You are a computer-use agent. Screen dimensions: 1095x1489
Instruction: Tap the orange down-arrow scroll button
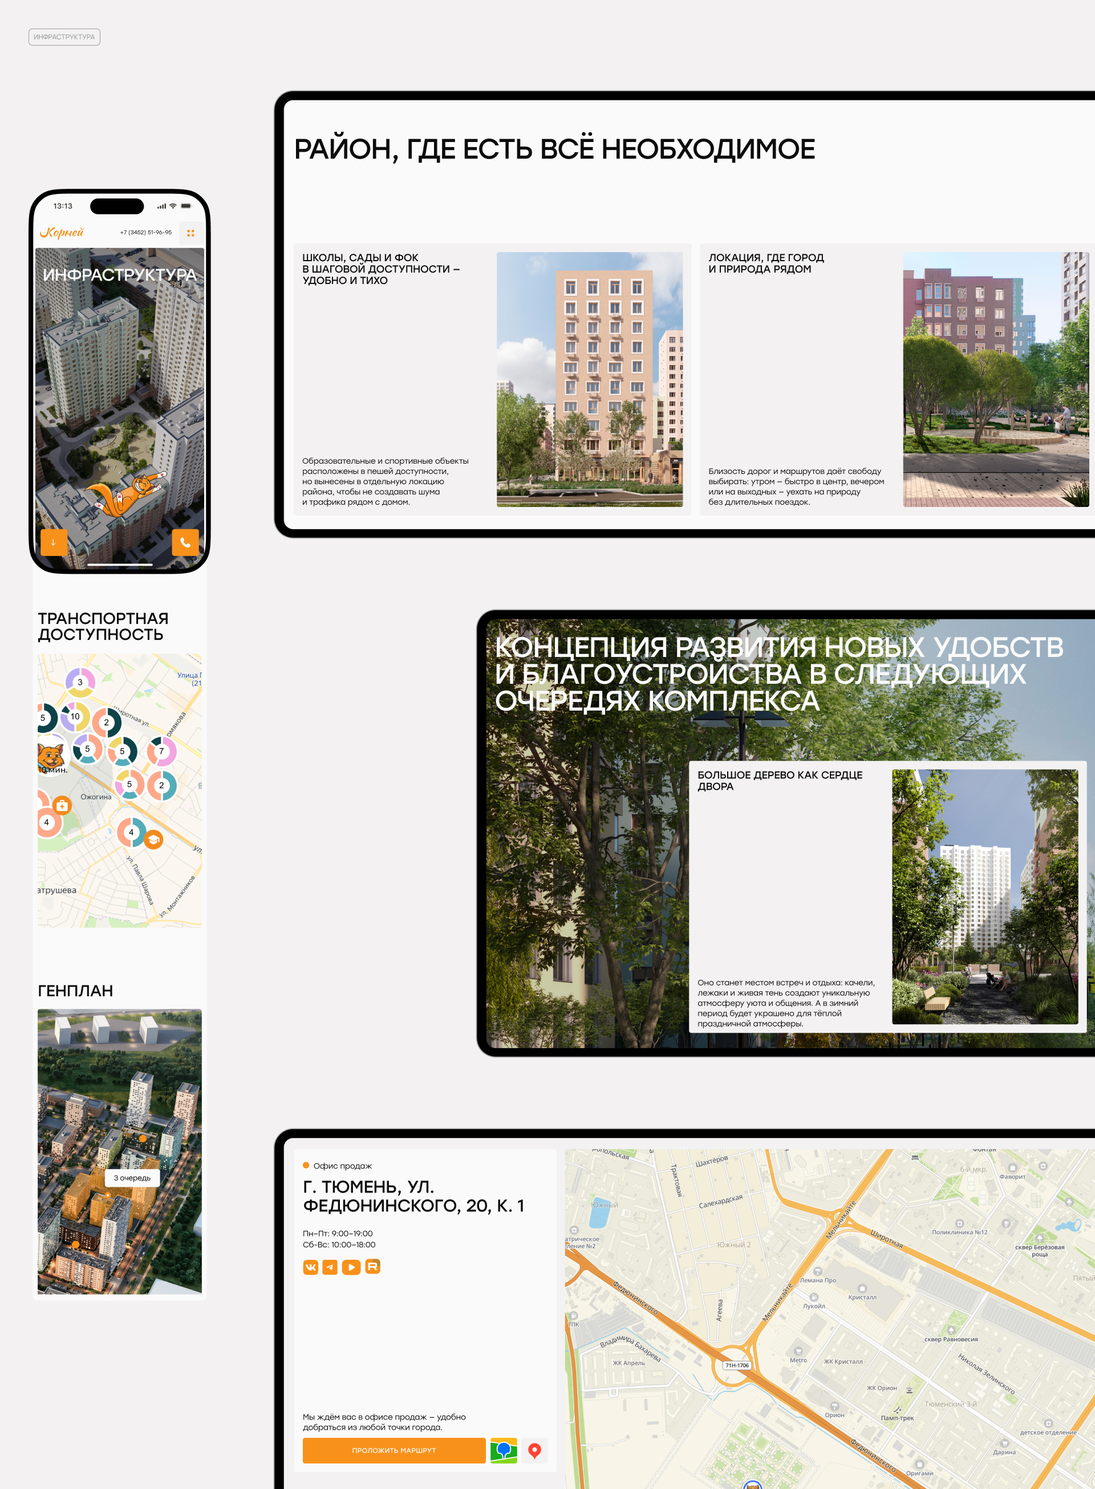(54, 542)
